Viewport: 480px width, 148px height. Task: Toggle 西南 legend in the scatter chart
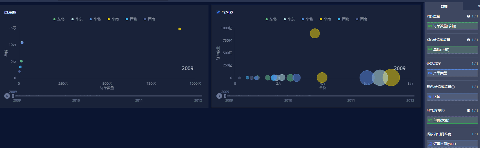point(149,19)
